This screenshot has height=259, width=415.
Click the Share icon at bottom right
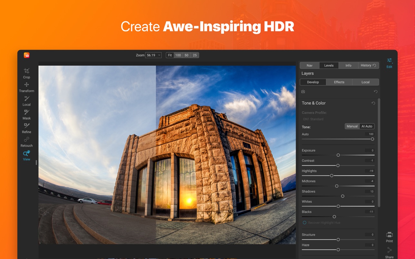pyautogui.click(x=389, y=251)
